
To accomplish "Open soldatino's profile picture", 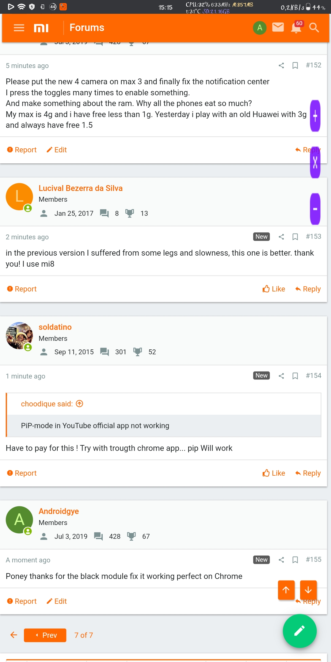I will [19, 336].
